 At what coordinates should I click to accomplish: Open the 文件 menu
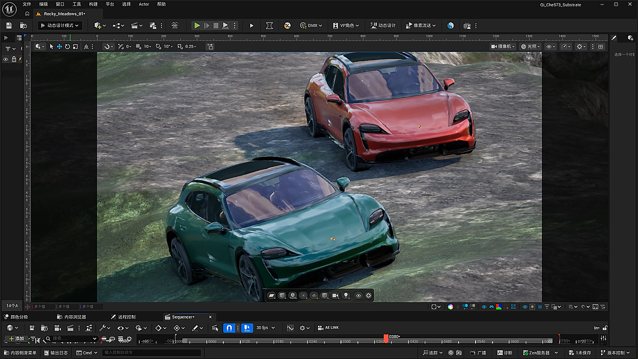pyautogui.click(x=27, y=4)
